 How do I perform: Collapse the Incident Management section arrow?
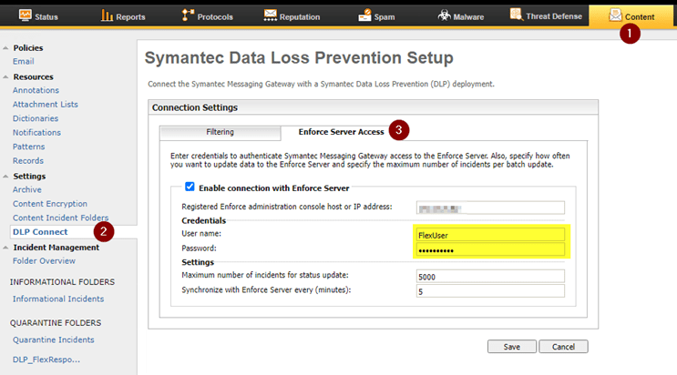tap(6, 248)
